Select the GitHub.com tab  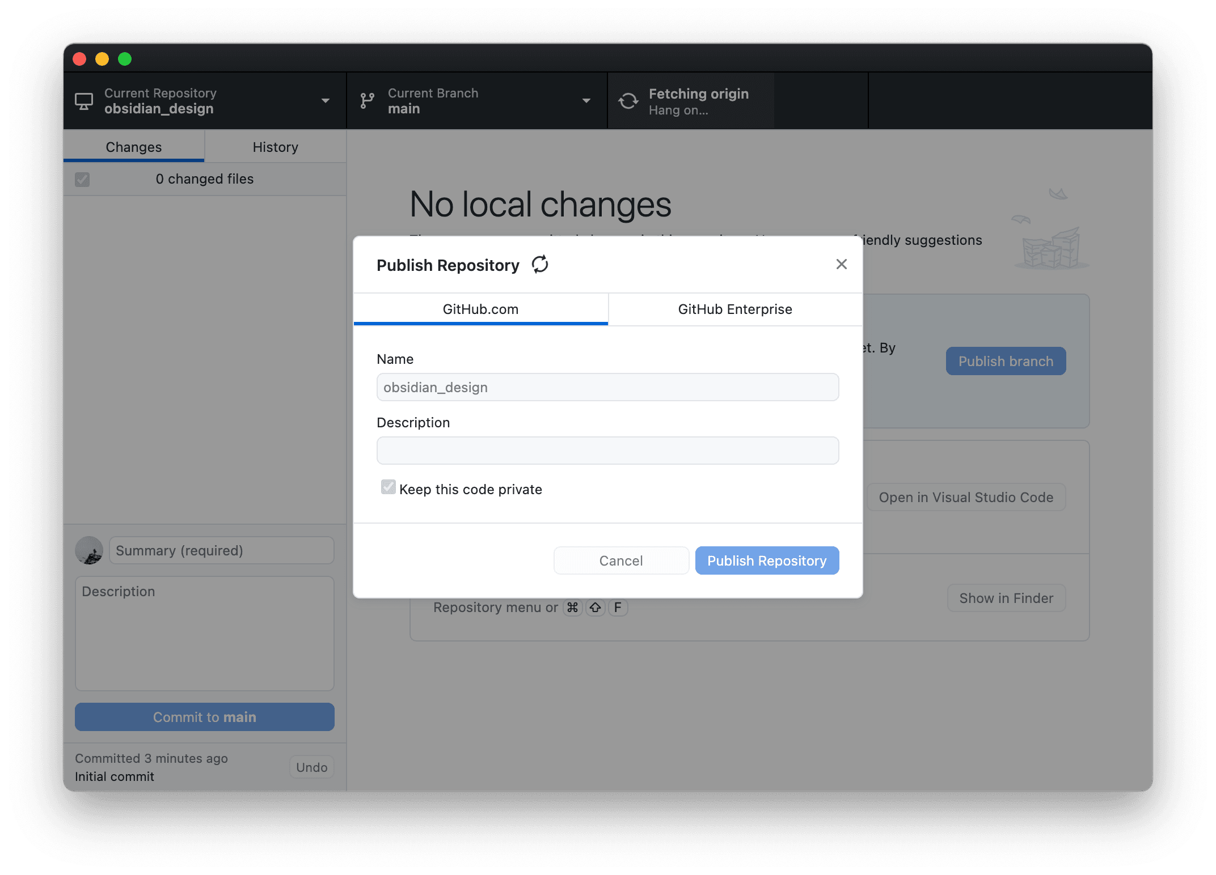(480, 309)
